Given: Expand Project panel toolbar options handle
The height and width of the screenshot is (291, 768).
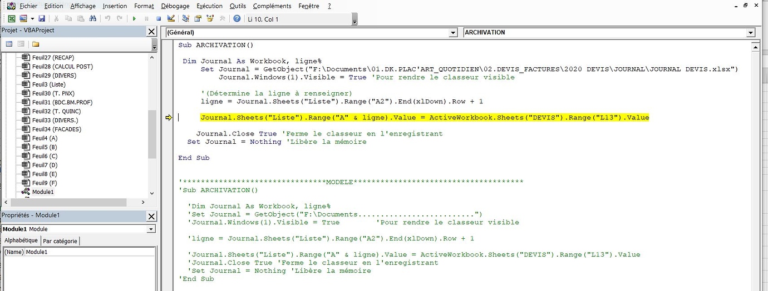Looking at the screenshot, I should [x=154, y=45].
